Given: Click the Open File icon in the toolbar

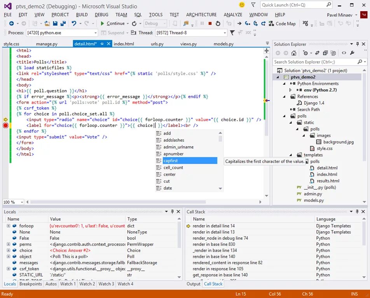Looking at the screenshot, I should click(x=47, y=23).
